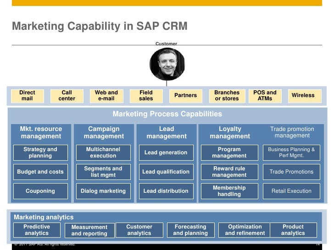Click Measurement and reporting box
This screenshot has width=334, height=250.
[x=89, y=230]
